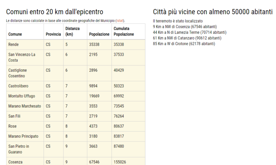Click cumulative value 37533
276x165 pixels.
(x=119, y=54)
